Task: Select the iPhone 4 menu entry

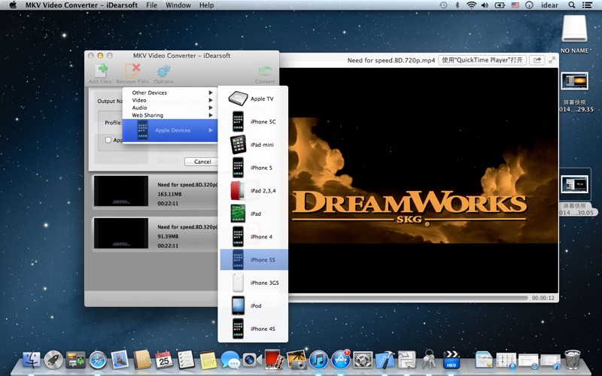Action: tap(253, 237)
